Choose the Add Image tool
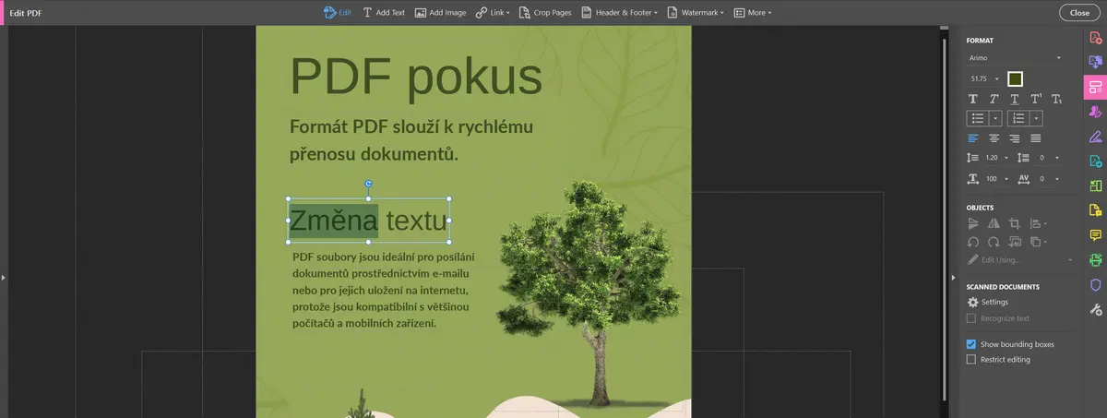1107x418 pixels. (440, 13)
